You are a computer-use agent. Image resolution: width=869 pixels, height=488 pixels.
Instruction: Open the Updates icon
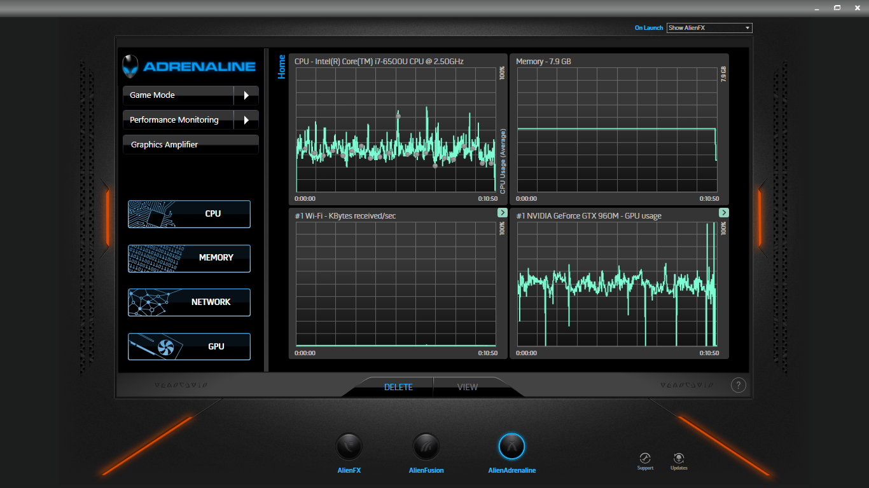coord(679,458)
